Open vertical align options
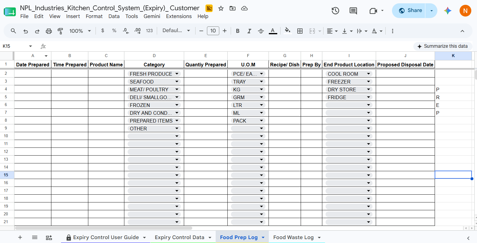The width and height of the screenshot is (477, 243). coord(347,31)
